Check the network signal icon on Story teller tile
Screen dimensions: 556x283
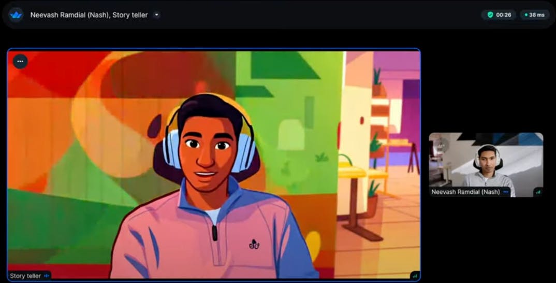coord(415,276)
